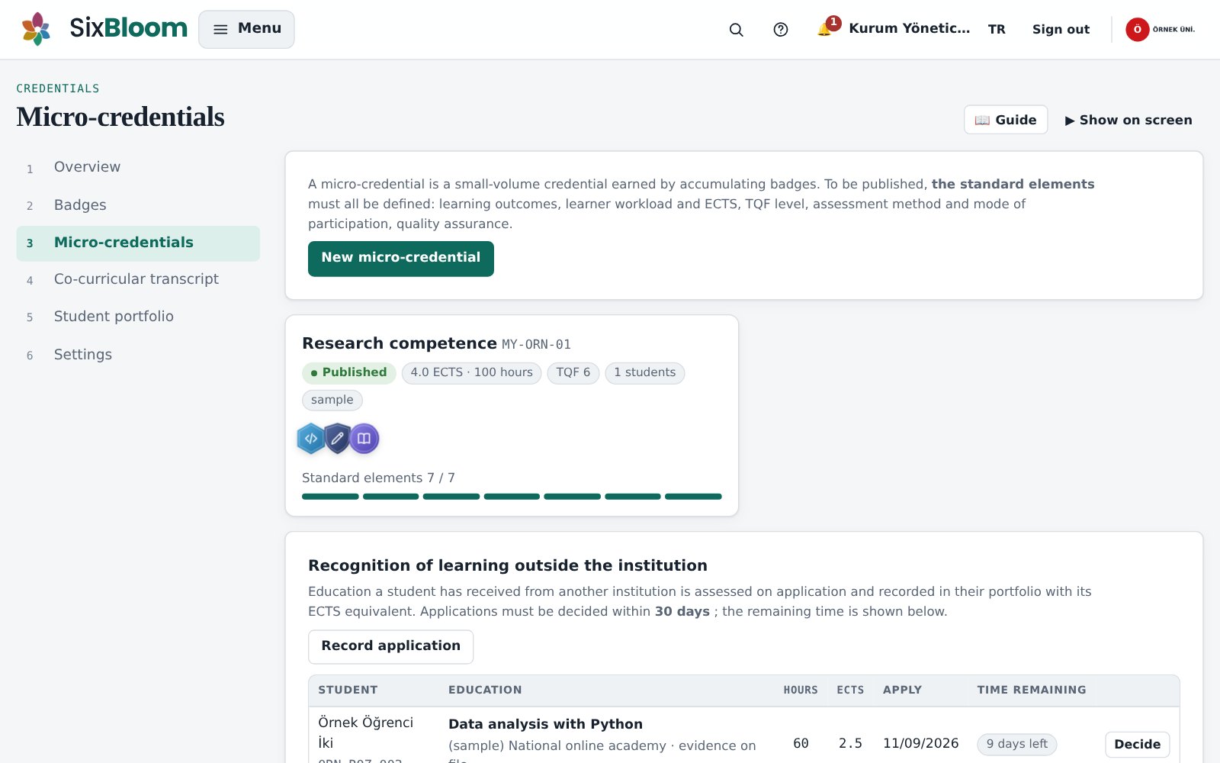Click the Örnek Öğrenci İki student name
The image size is (1220, 763).
pos(366,732)
